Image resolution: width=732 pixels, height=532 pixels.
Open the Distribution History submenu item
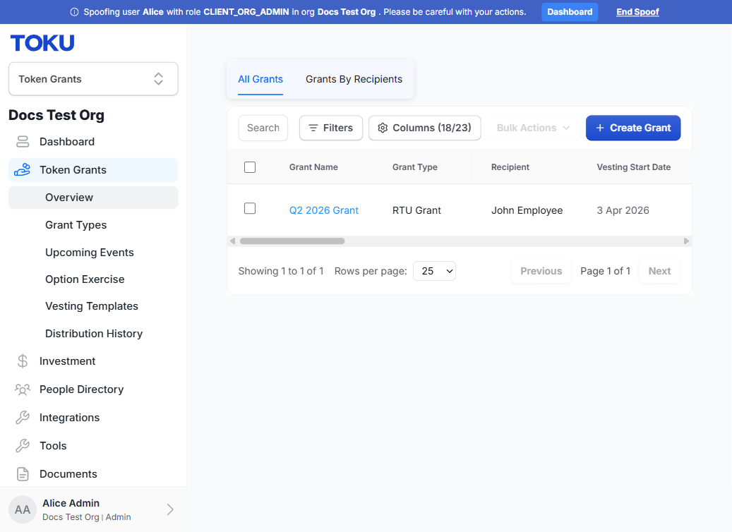point(93,334)
